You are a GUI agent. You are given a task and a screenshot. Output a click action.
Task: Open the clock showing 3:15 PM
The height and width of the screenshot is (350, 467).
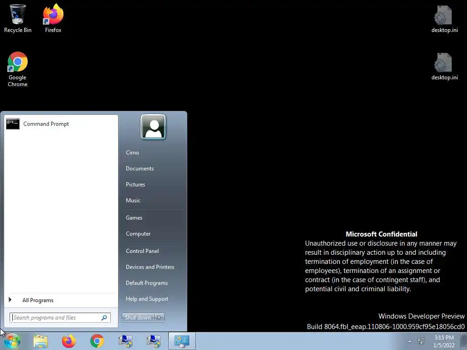tap(444, 341)
